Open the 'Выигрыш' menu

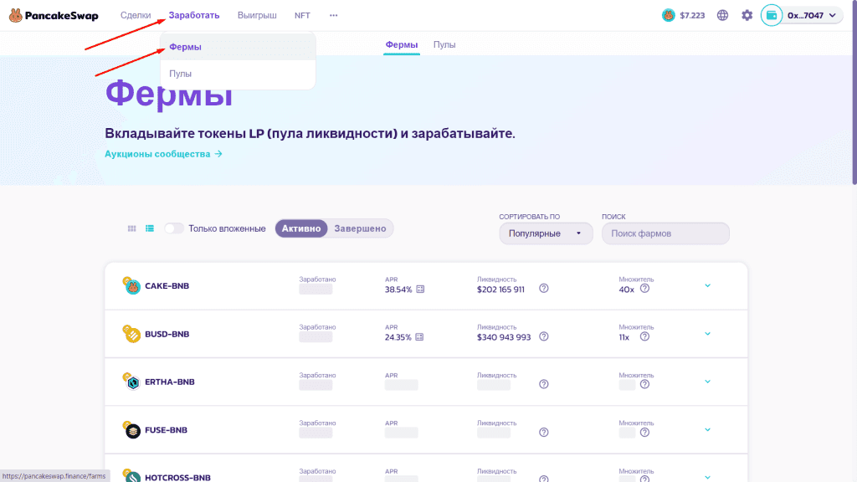tap(257, 15)
